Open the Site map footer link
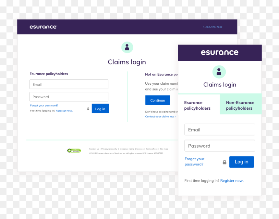Screen dimensions: 279x219 tap(164, 149)
